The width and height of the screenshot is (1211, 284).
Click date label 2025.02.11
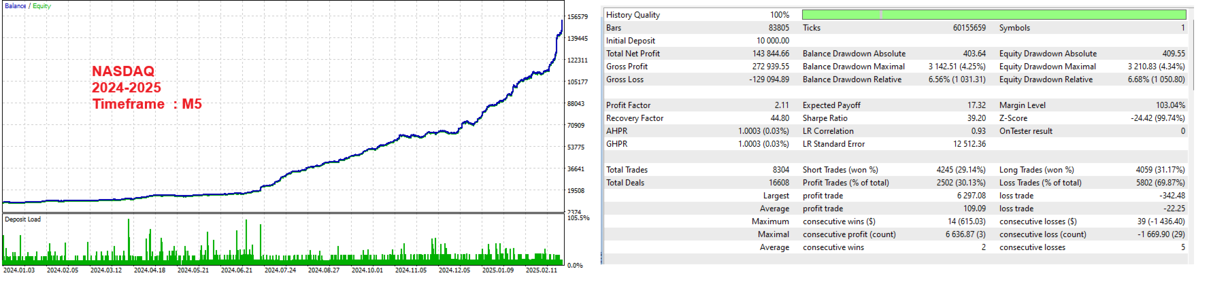click(542, 270)
